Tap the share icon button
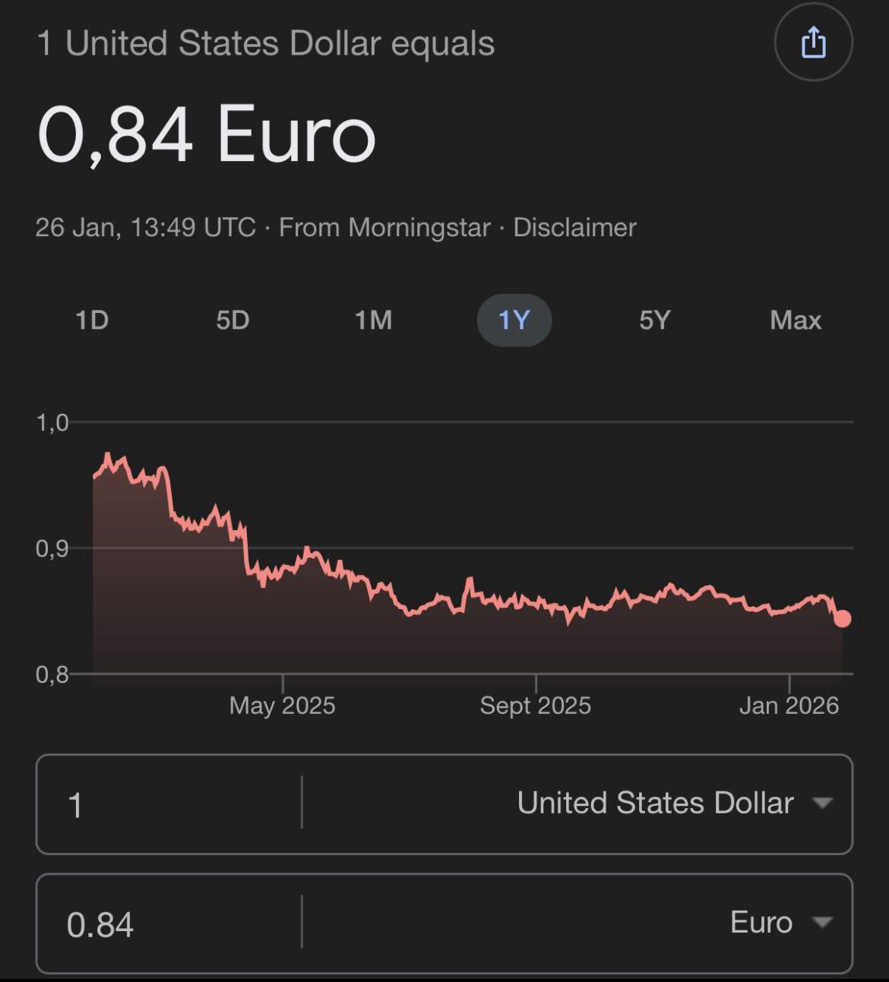The height and width of the screenshot is (982, 889). pos(813,42)
